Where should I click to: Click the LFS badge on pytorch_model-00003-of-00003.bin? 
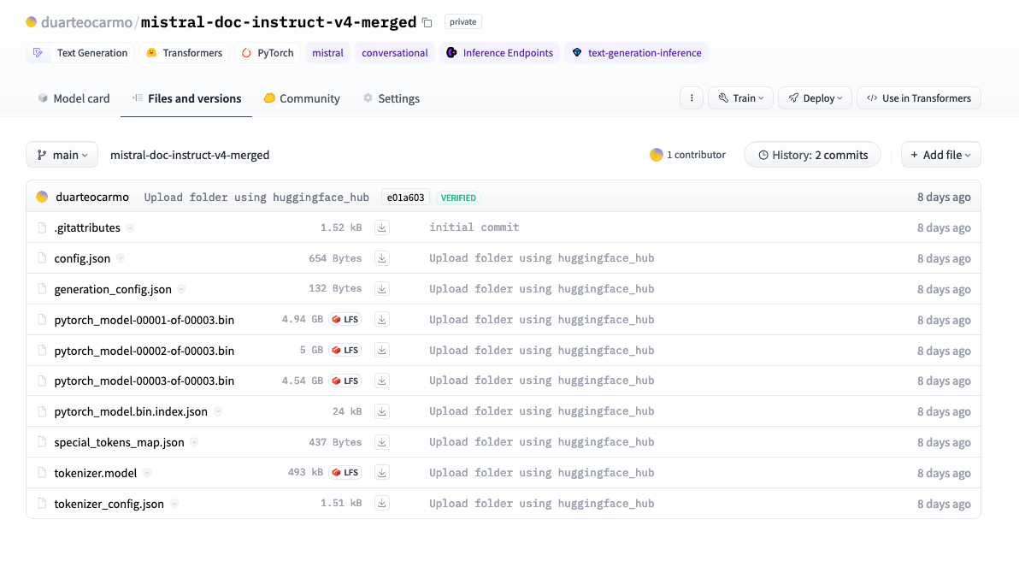click(345, 381)
